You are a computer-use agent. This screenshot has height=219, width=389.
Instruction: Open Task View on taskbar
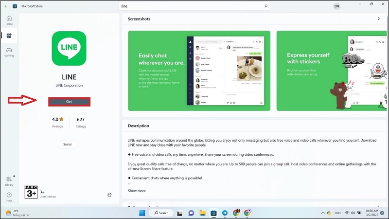(x=180, y=213)
